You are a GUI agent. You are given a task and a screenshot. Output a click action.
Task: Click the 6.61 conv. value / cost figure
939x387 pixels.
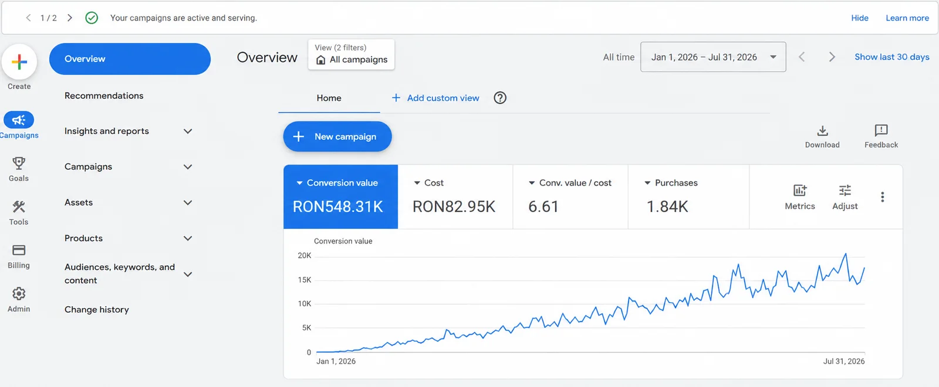[543, 207]
